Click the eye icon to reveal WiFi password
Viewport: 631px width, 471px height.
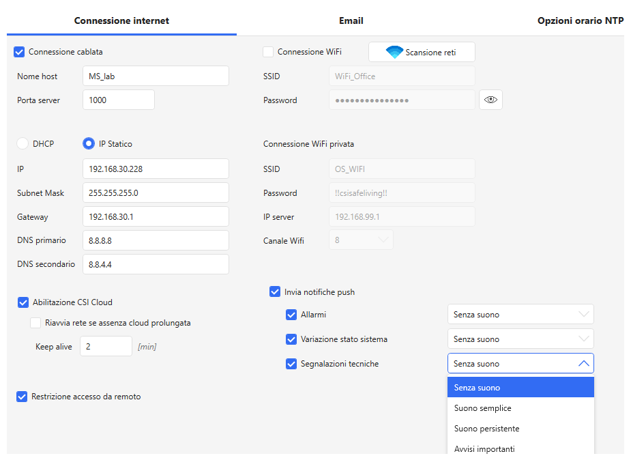(490, 100)
